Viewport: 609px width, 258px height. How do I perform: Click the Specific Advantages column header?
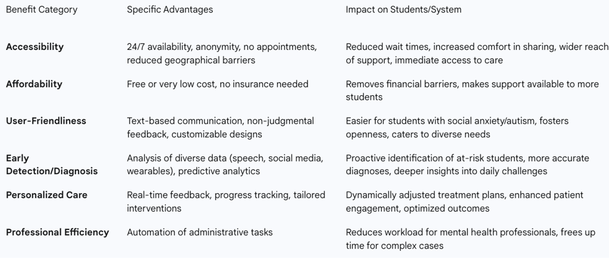pos(170,10)
